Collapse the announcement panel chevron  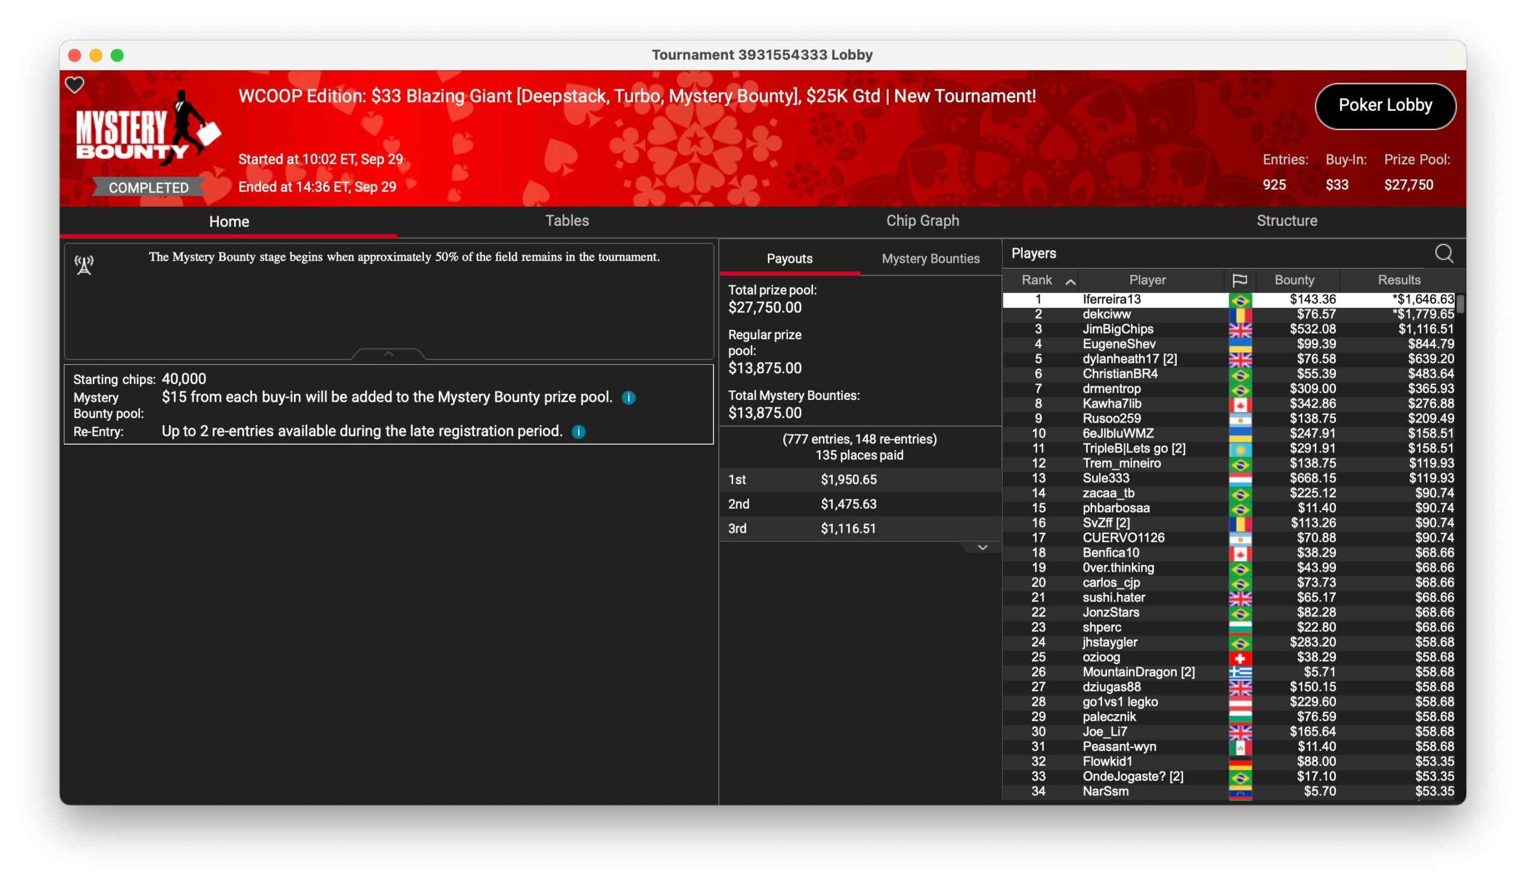[389, 353]
